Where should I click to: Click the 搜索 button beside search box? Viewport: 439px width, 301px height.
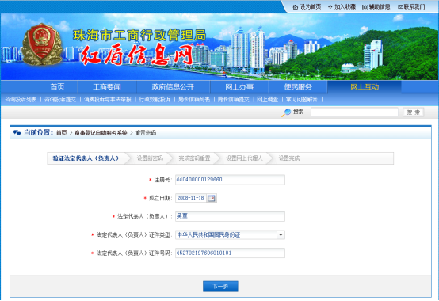pos(413,112)
